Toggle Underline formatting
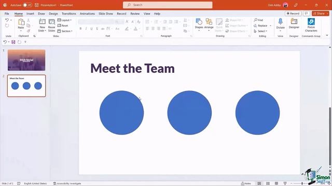The width and height of the screenshot is (332, 186). point(91,29)
